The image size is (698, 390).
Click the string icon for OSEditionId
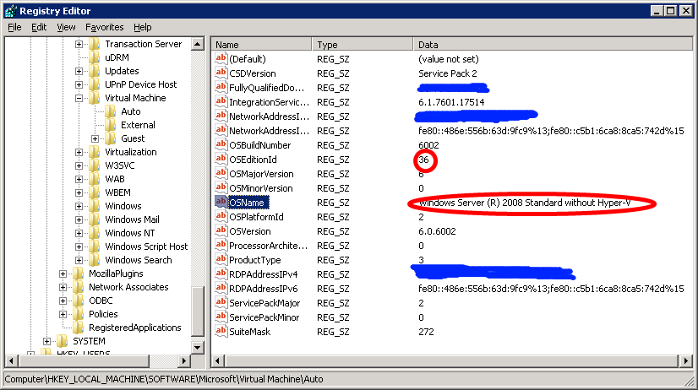[221, 159]
